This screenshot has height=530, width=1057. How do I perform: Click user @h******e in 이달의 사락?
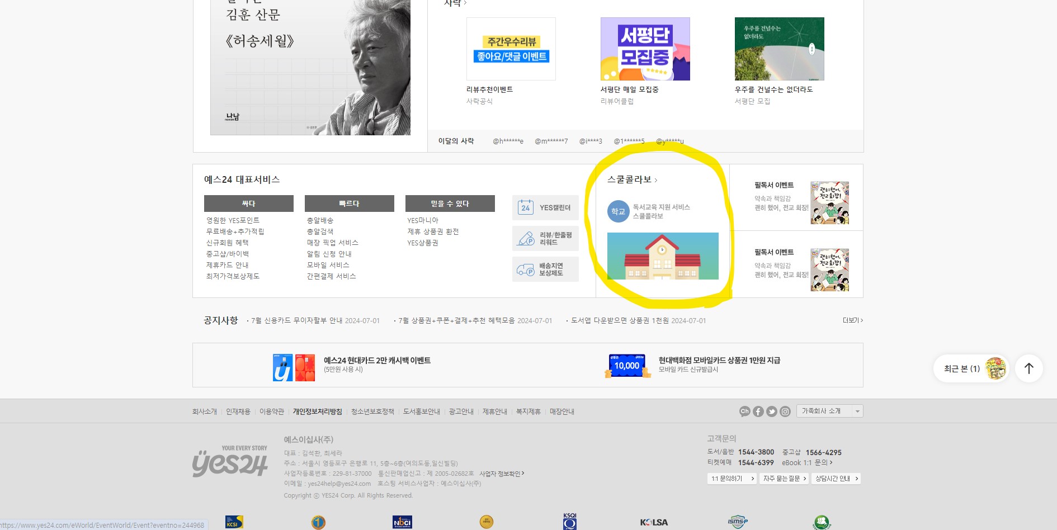[x=508, y=141]
